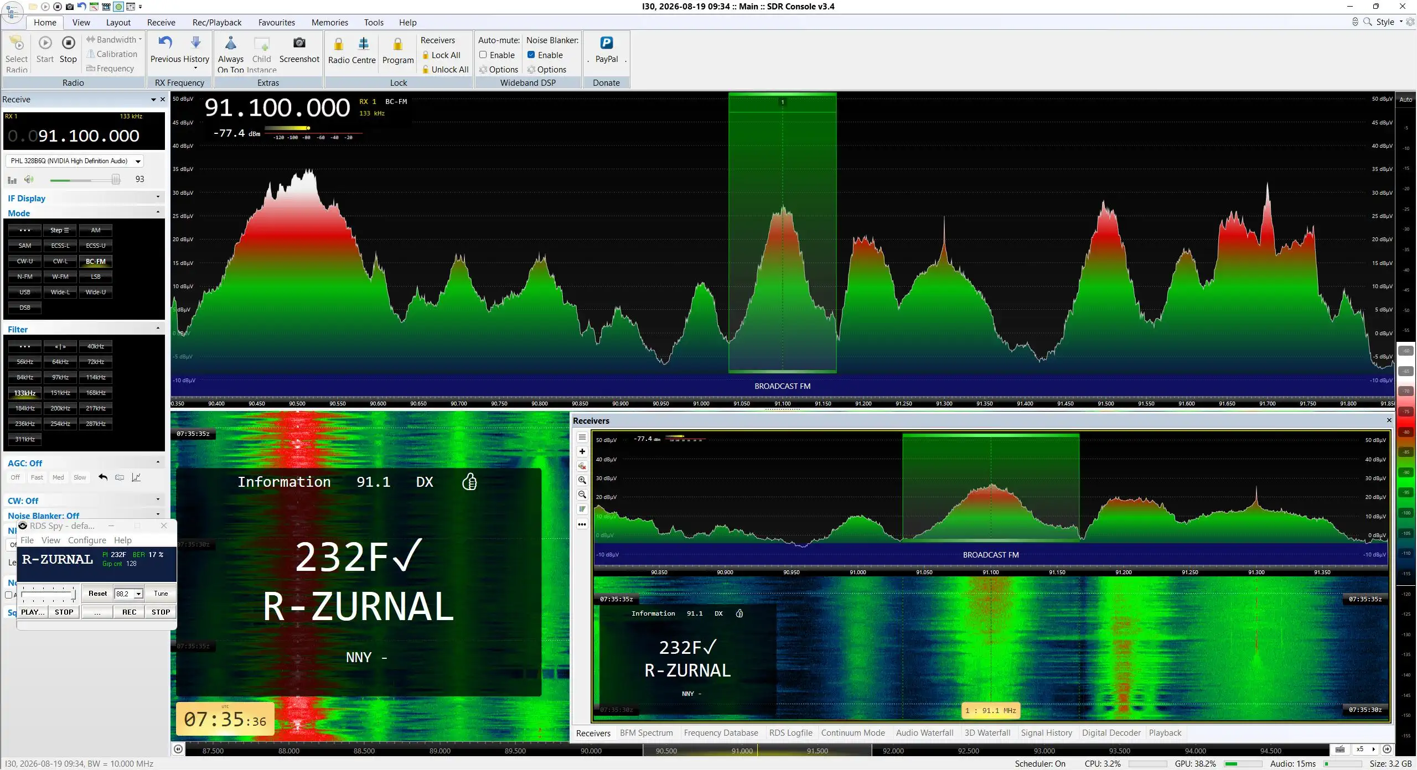
Task: Mute audio with the speaker icon
Action: tap(29, 179)
